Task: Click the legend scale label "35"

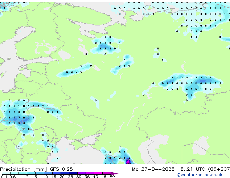Action: click(87, 177)
